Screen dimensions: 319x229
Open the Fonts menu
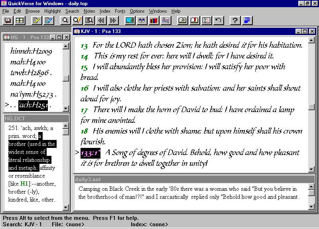pyautogui.click(x=120, y=11)
